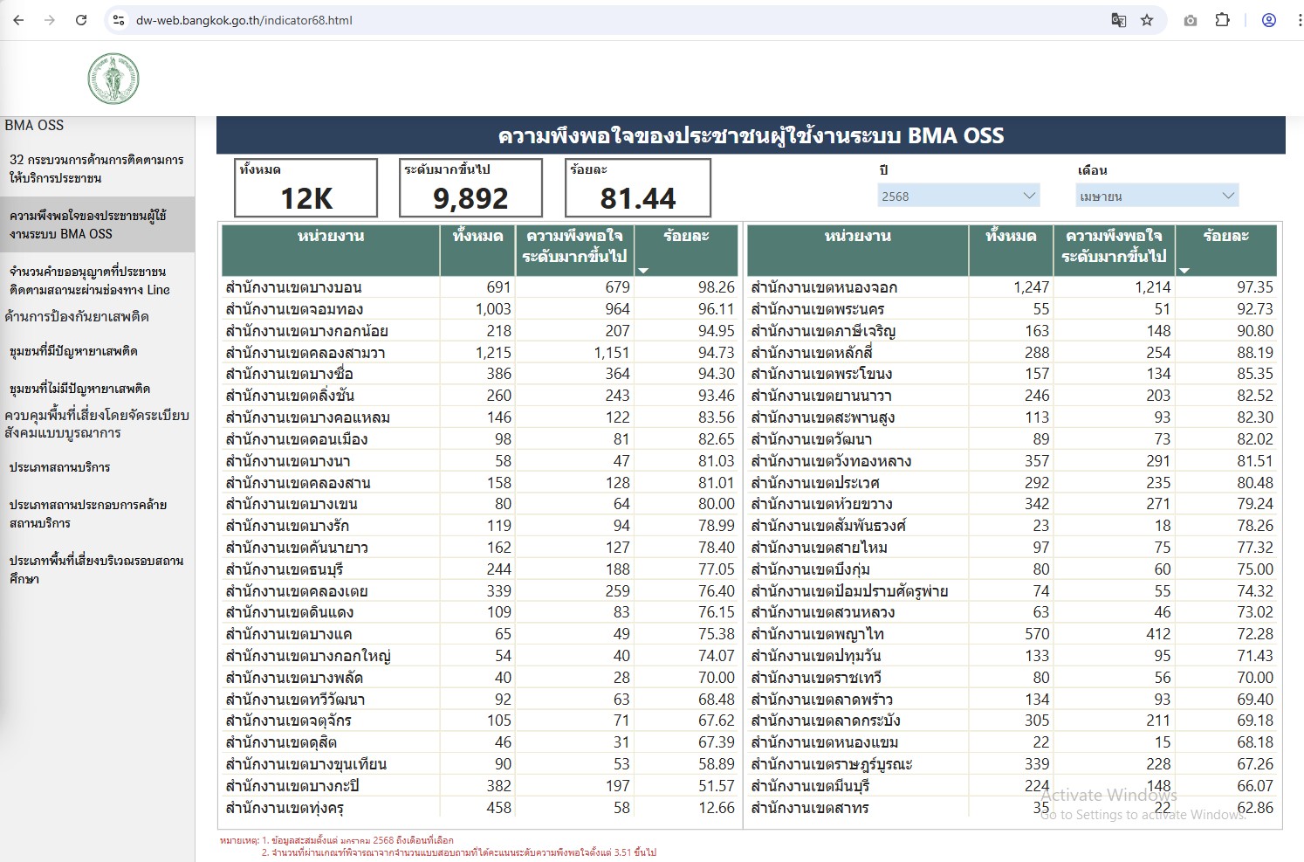Open the browser profile icon

pyautogui.click(x=1269, y=20)
